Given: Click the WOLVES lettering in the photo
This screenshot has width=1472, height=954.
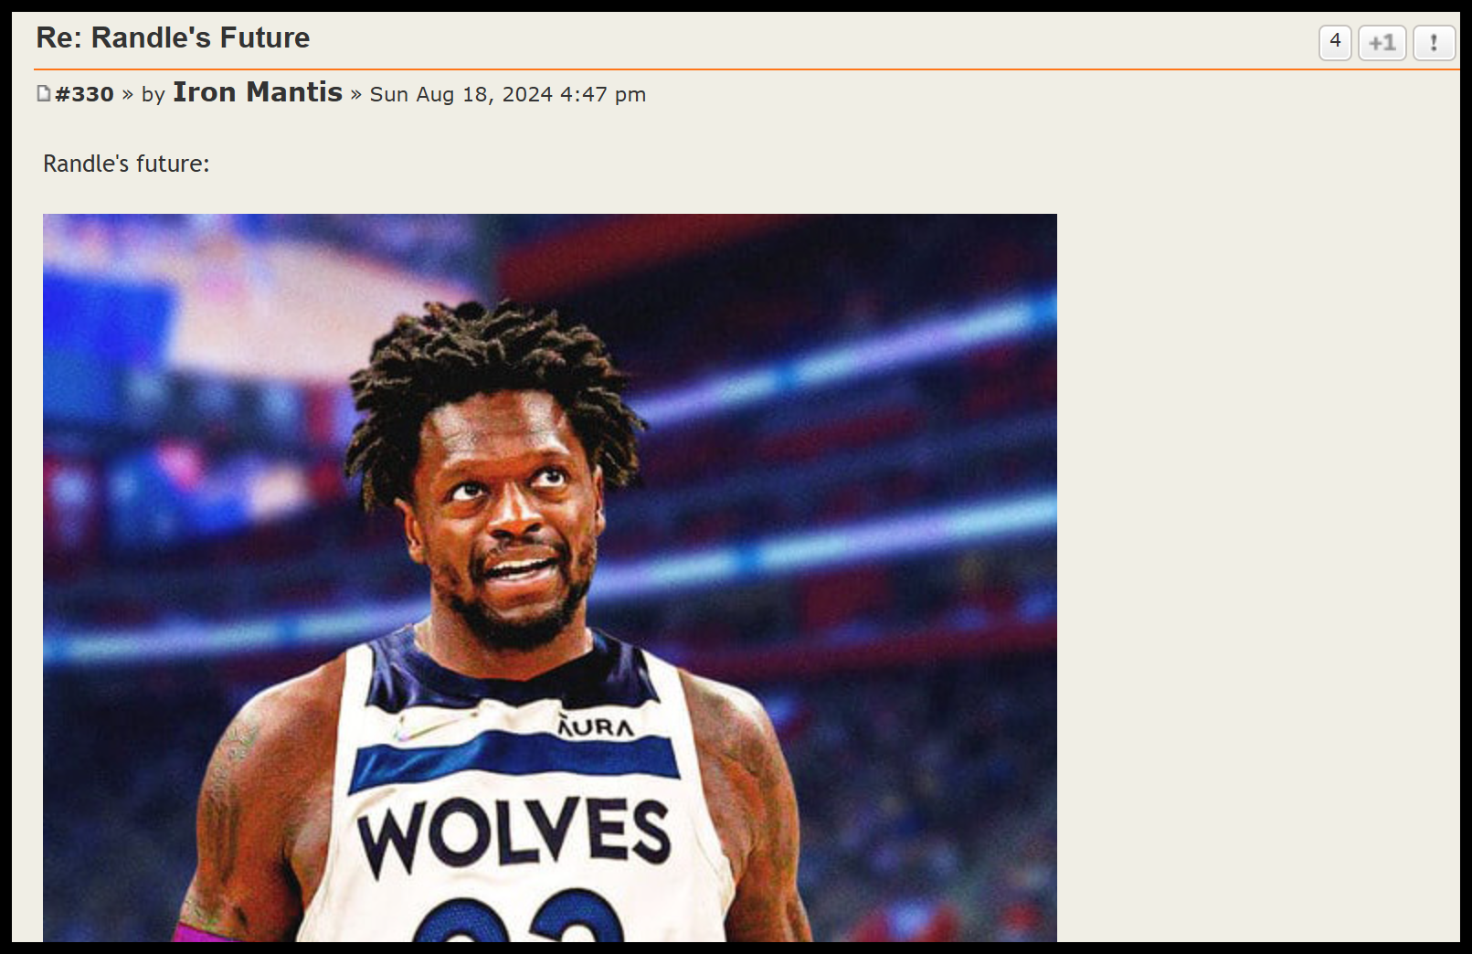Looking at the screenshot, I should (x=514, y=833).
